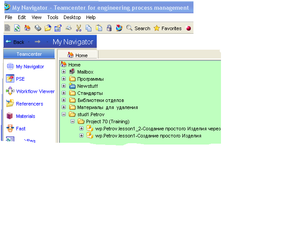
Task: Select the Home tab
Action: pyautogui.click(x=78, y=55)
